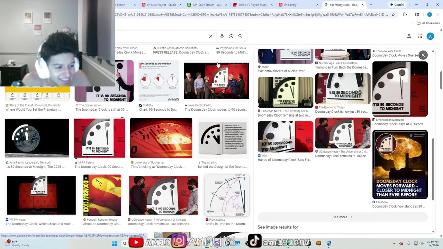The height and width of the screenshot is (249, 443).
Task: Open the FlowingData shifts in time chart image
Action: tap(227, 195)
